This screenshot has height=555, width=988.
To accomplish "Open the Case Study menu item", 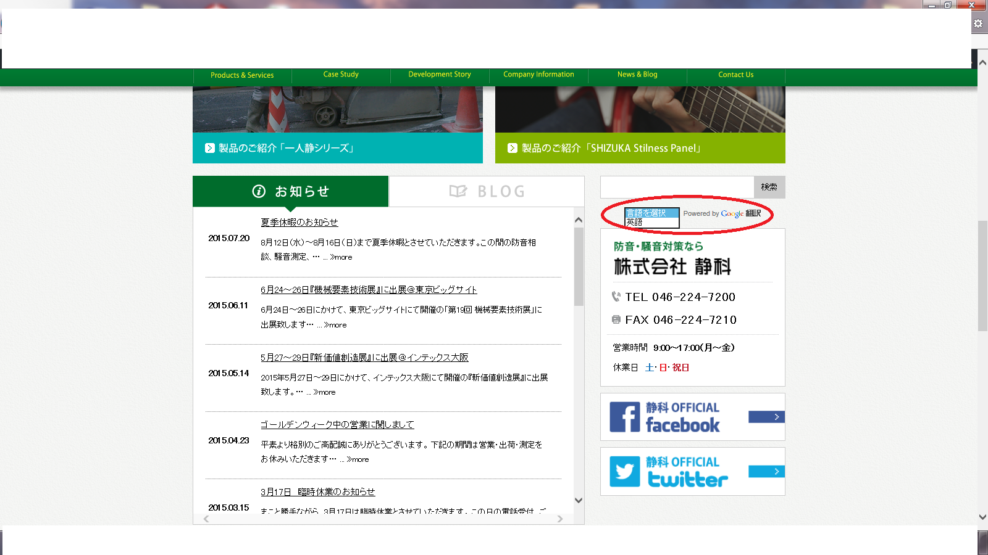I will (x=341, y=75).
